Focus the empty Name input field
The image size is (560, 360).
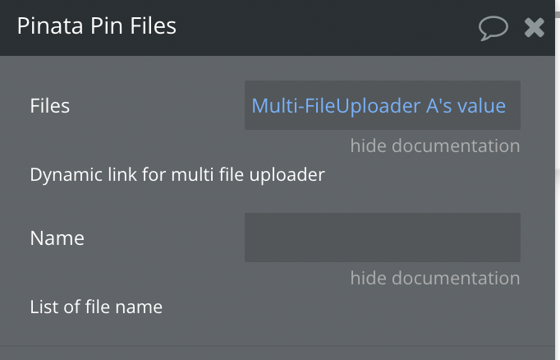pyautogui.click(x=383, y=238)
